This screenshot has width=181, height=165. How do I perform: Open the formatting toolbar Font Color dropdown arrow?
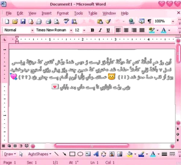coord(169,30)
